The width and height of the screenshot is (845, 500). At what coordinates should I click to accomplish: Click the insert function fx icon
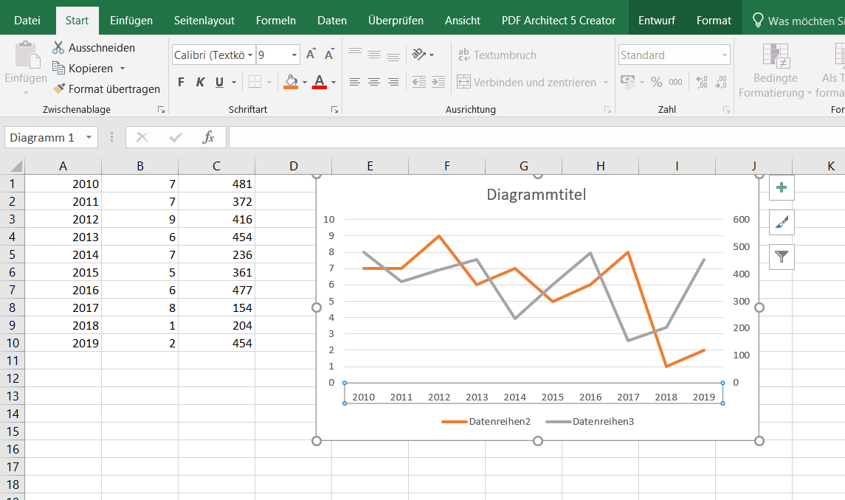[x=209, y=137]
